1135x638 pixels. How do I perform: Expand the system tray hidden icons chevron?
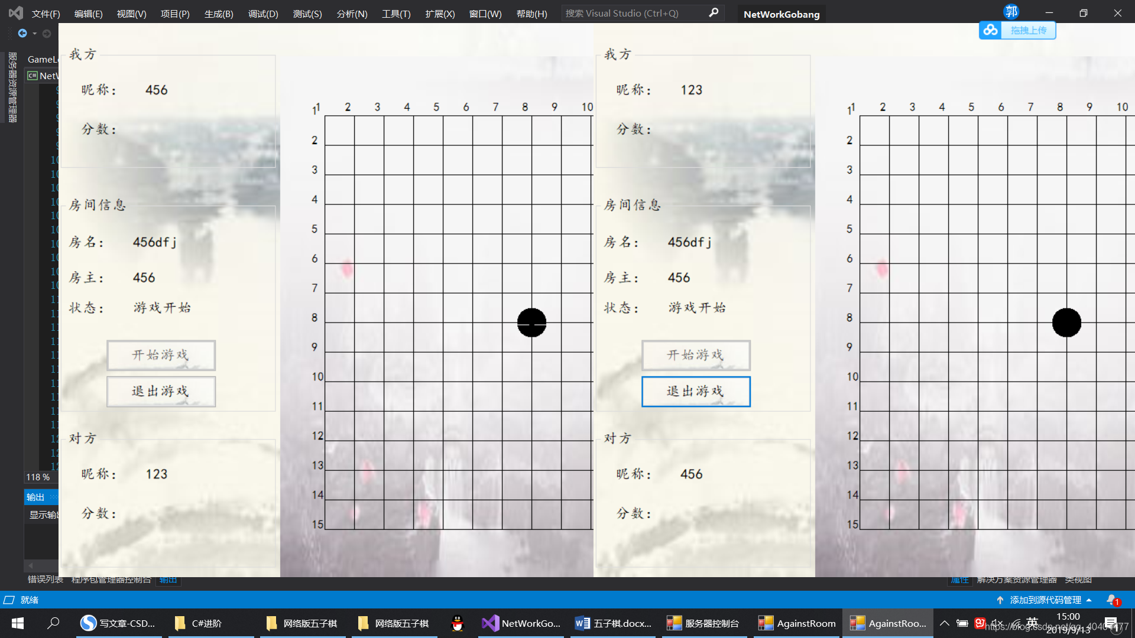[945, 623]
